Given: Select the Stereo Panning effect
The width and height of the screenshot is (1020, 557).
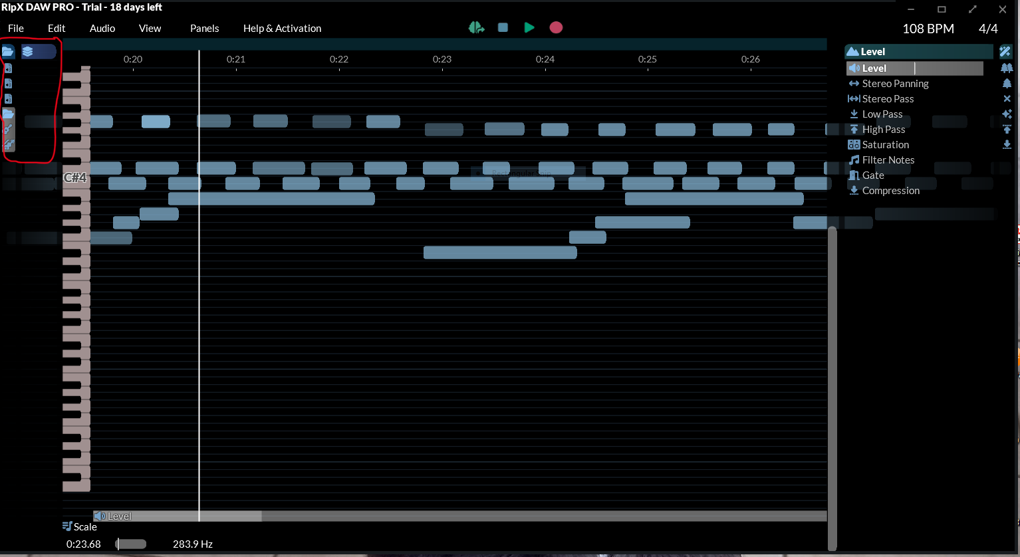Looking at the screenshot, I should [x=888, y=84].
